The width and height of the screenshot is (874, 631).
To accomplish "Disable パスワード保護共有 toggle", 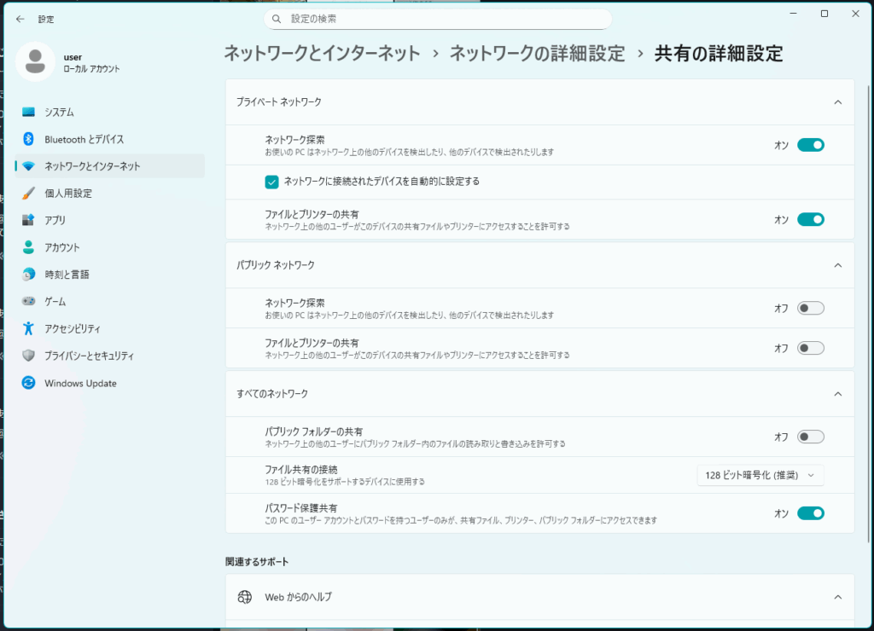I will (x=810, y=513).
